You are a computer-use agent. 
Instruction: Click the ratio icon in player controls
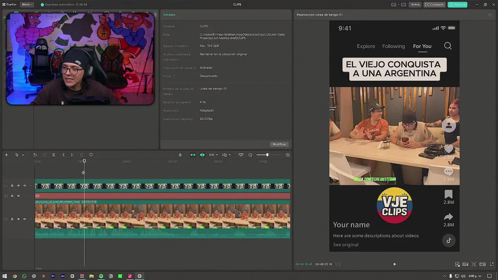[x=482, y=264]
